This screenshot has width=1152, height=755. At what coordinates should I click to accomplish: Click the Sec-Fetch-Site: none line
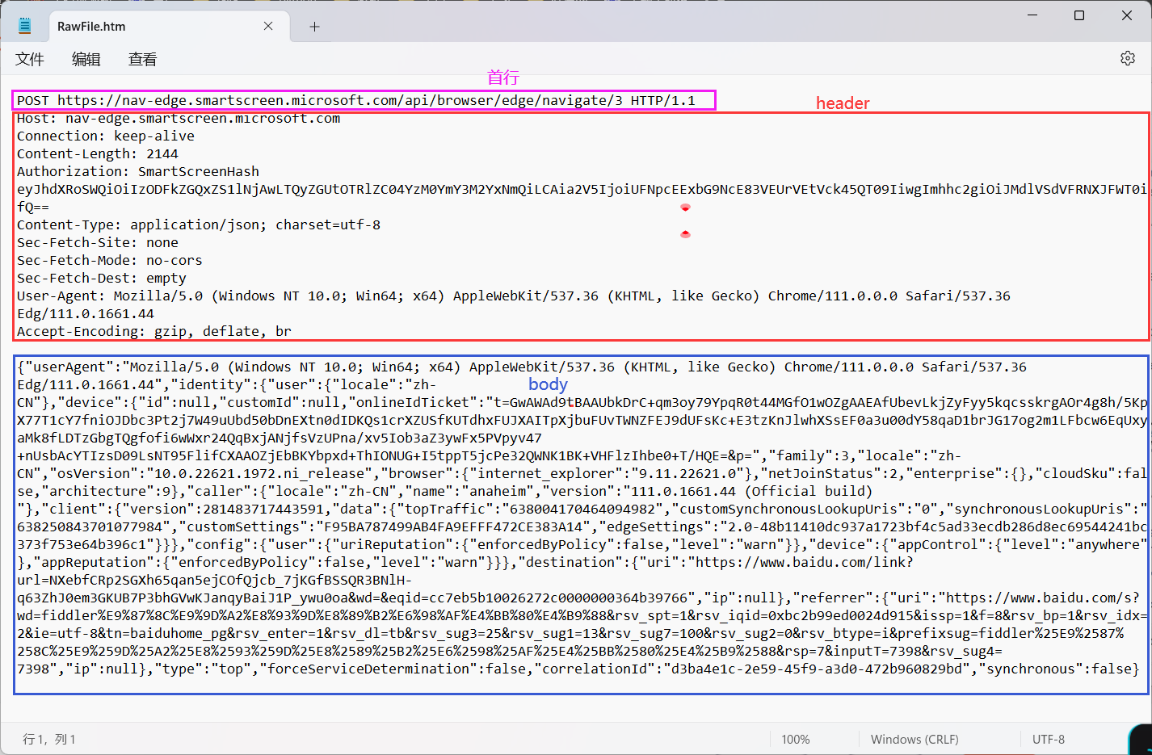(98, 242)
